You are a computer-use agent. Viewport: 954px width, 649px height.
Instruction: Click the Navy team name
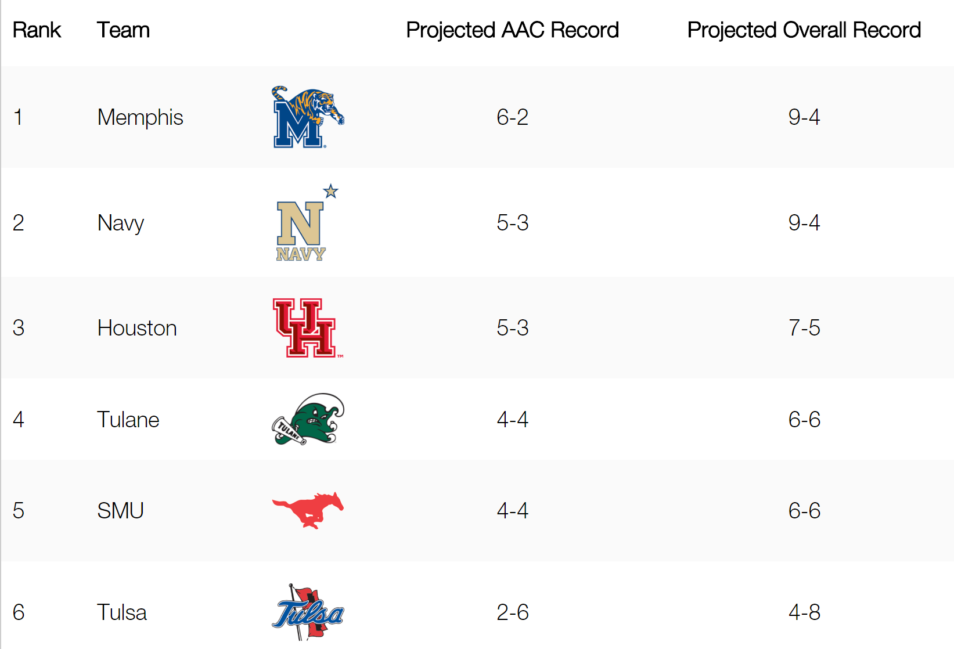pyautogui.click(x=121, y=223)
